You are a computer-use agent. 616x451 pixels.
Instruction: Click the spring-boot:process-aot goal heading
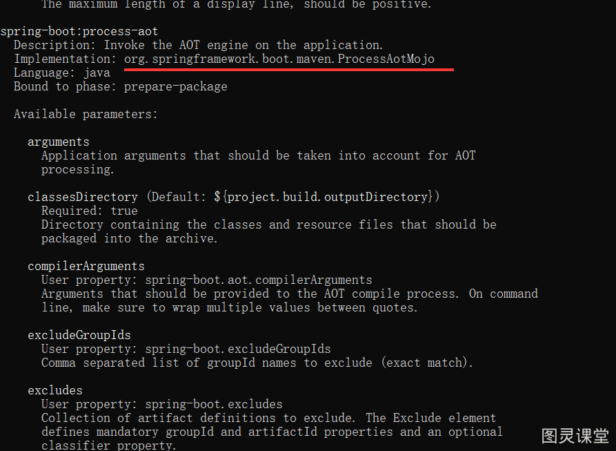point(79,31)
